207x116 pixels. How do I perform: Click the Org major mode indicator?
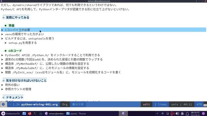point(65,104)
